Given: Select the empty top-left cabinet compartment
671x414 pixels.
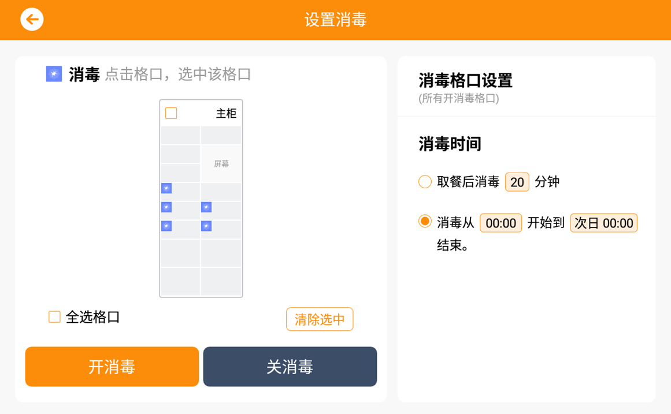Looking at the screenshot, I should click(x=180, y=135).
